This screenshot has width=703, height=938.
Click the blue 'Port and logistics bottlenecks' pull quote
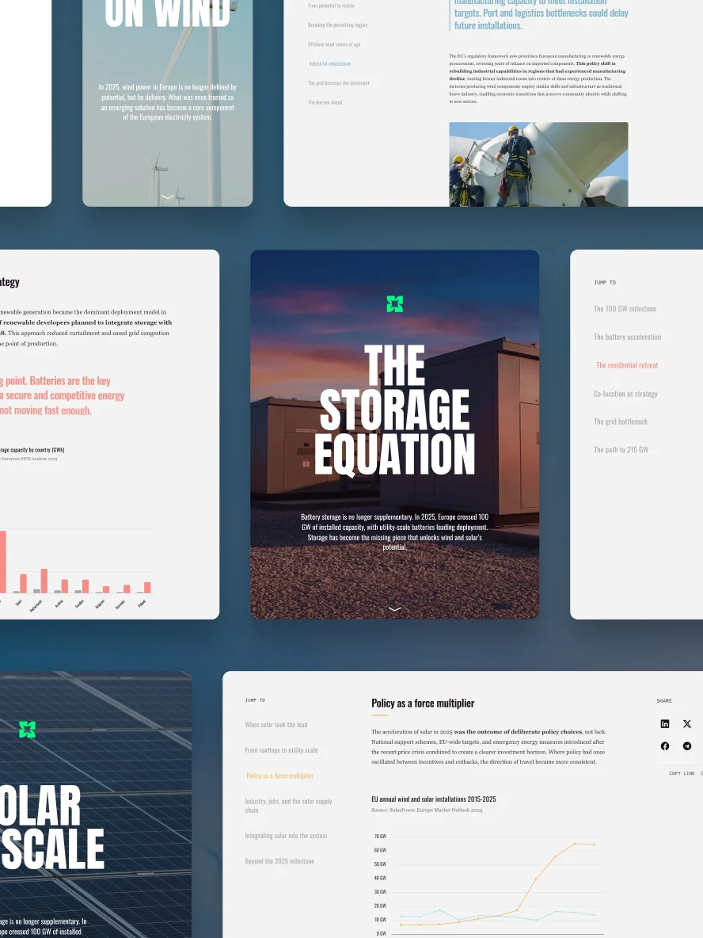tap(541, 13)
